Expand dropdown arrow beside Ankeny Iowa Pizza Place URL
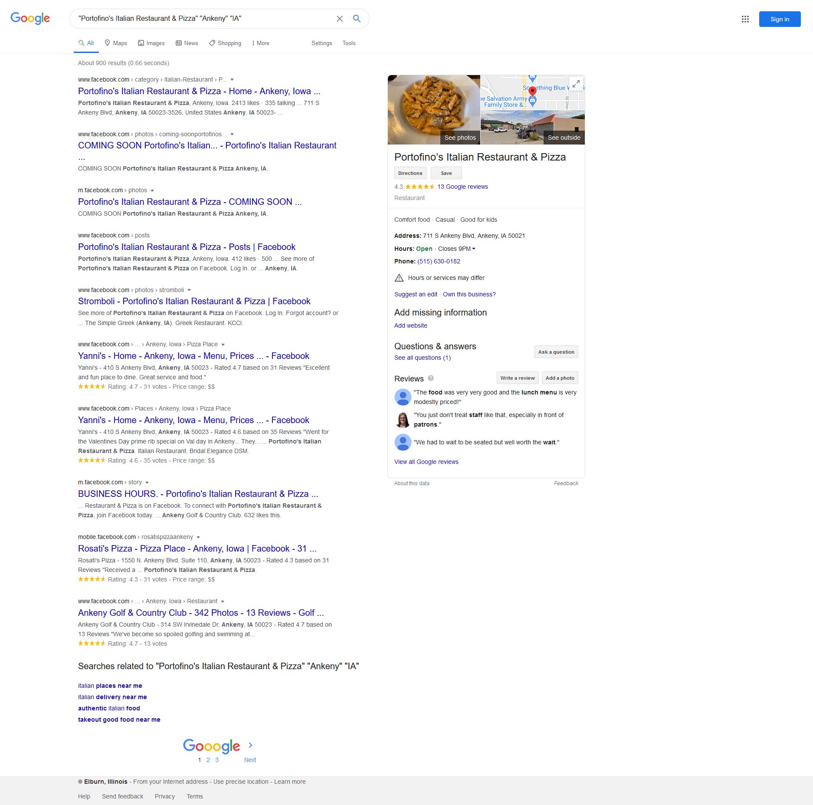Viewport: 813px width, 805px height. [x=223, y=345]
